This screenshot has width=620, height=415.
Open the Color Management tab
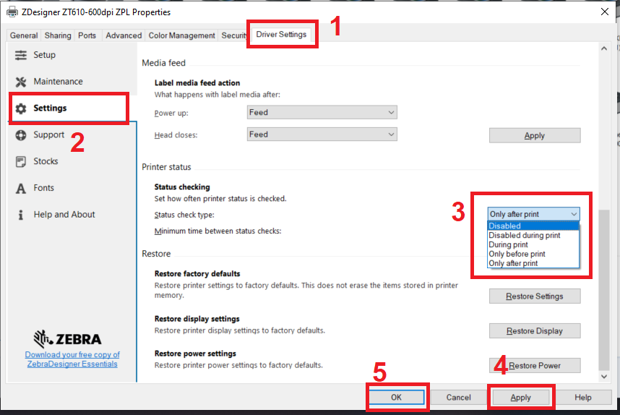[x=181, y=35]
